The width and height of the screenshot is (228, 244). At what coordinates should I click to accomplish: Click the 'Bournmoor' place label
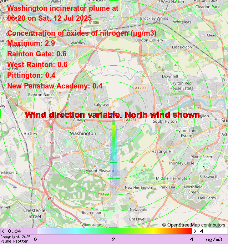click(91, 213)
